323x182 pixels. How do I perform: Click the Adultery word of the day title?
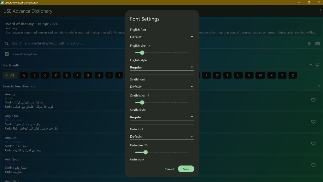click(x=12, y=28)
